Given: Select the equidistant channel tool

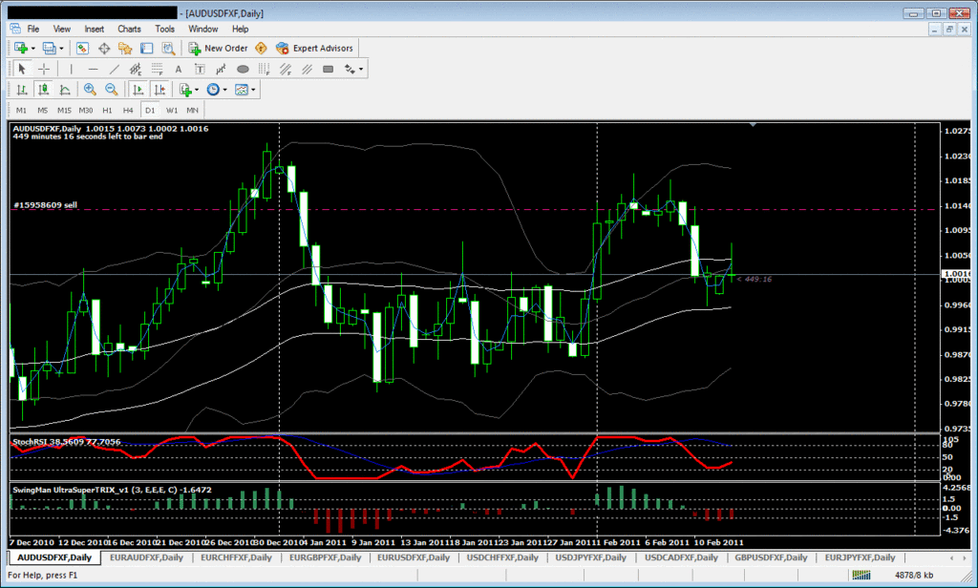Looking at the screenshot, I should [x=136, y=69].
